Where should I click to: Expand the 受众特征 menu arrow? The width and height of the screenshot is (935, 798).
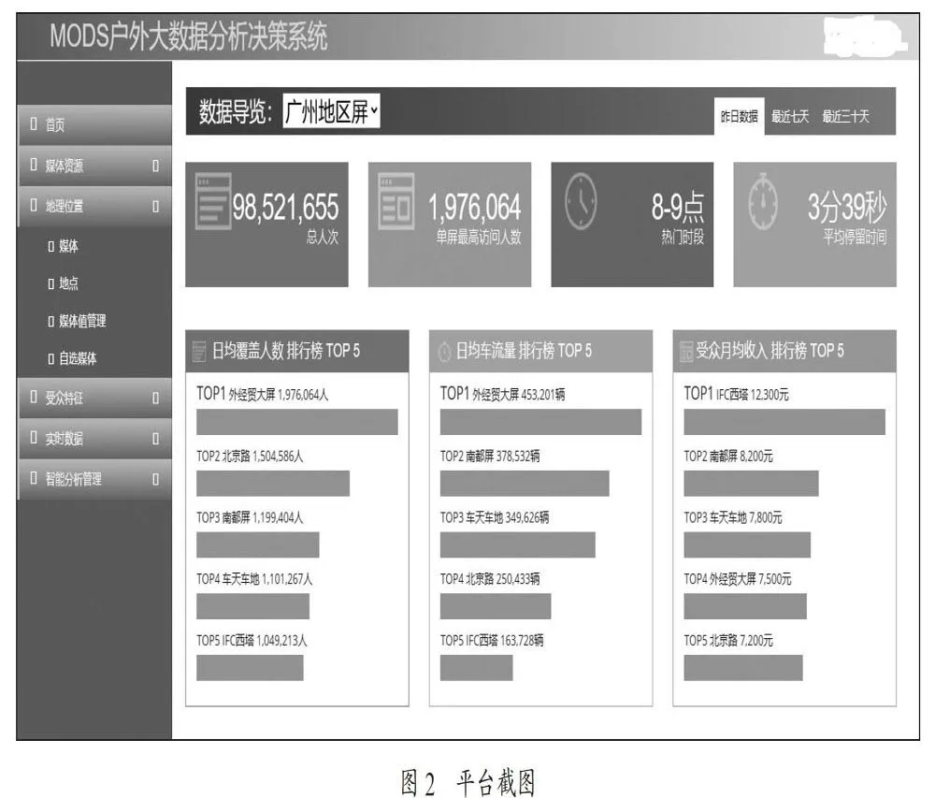(x=155, y=399)
